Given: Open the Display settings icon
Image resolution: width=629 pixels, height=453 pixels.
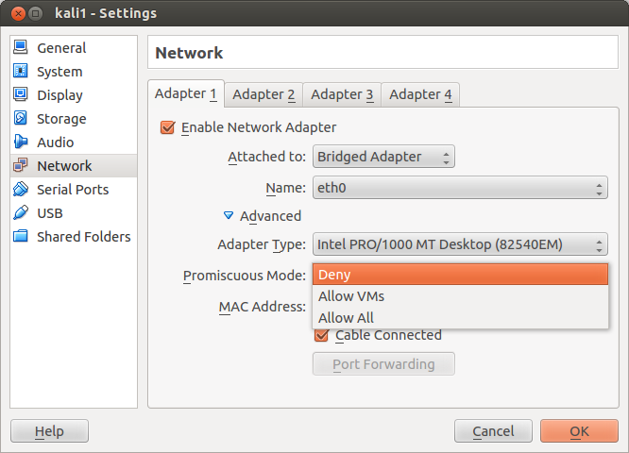Looking at the screenshot, I should (x=21, y=94).
